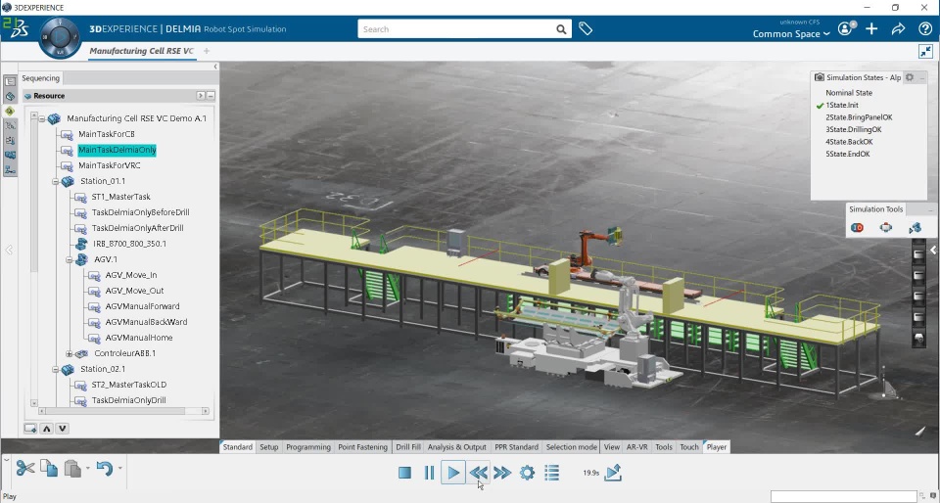Jump backward with the rewind button
940x503 pixels.
click(x=478, y=473)
